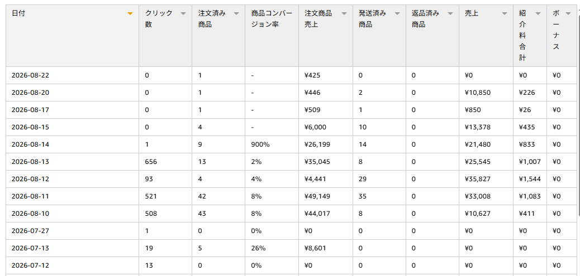580x276 pixels.
Task: Click sales value ¥21,480
Action: pyautogui.click(x=478, y=144)
